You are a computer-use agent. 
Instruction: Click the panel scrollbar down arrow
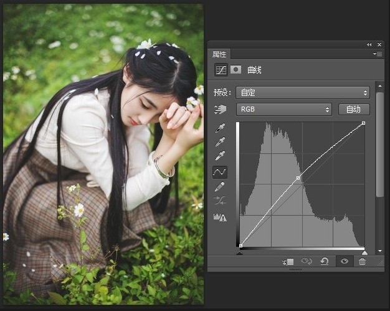[380, 251]
